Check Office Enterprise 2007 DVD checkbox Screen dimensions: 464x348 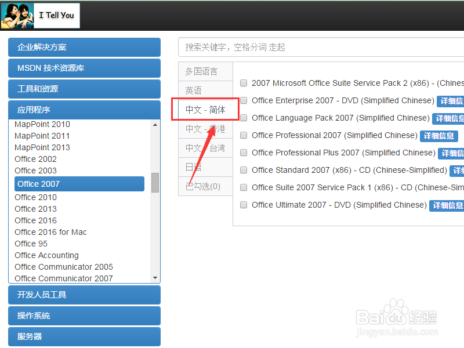tap(244, 100)
